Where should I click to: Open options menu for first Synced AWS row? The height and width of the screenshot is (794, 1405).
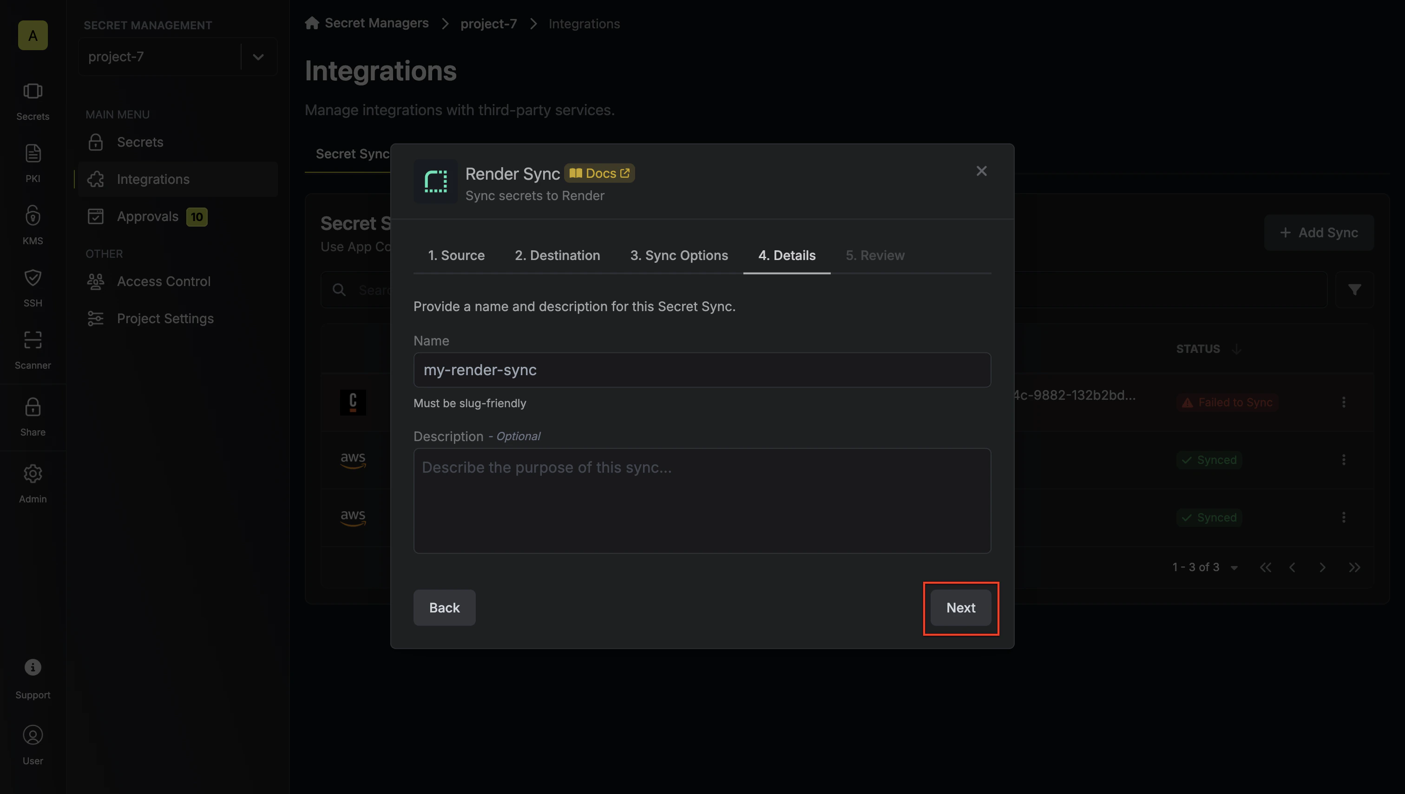1343,460
